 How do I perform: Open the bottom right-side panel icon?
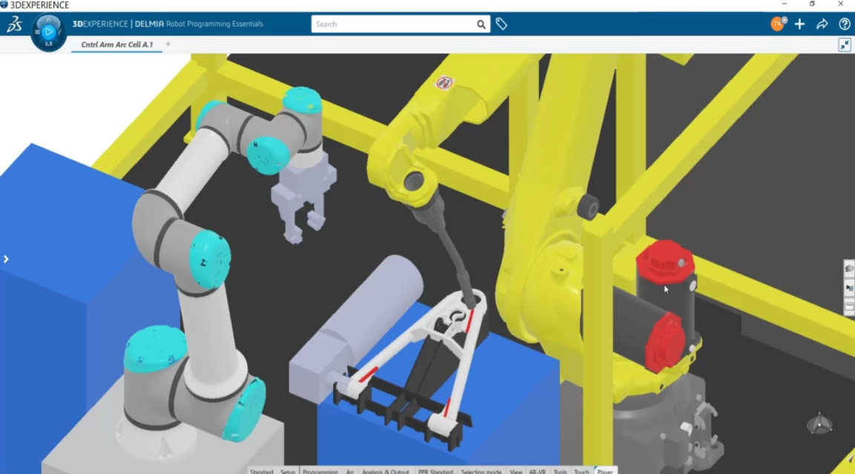point(849,307)
